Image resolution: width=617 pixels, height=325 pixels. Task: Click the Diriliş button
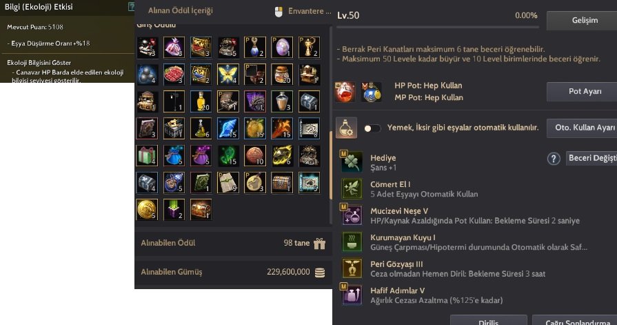tap(488, 320)
